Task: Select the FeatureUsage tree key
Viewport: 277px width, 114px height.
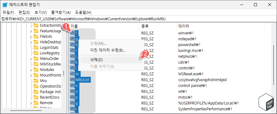Action: pos(50,31)
